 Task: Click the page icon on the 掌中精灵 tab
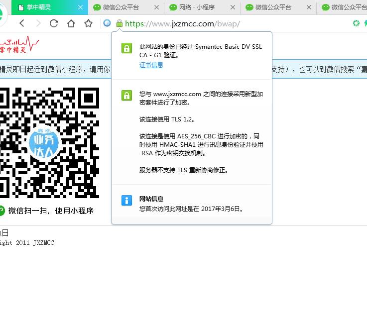click(x=21, y=7)
